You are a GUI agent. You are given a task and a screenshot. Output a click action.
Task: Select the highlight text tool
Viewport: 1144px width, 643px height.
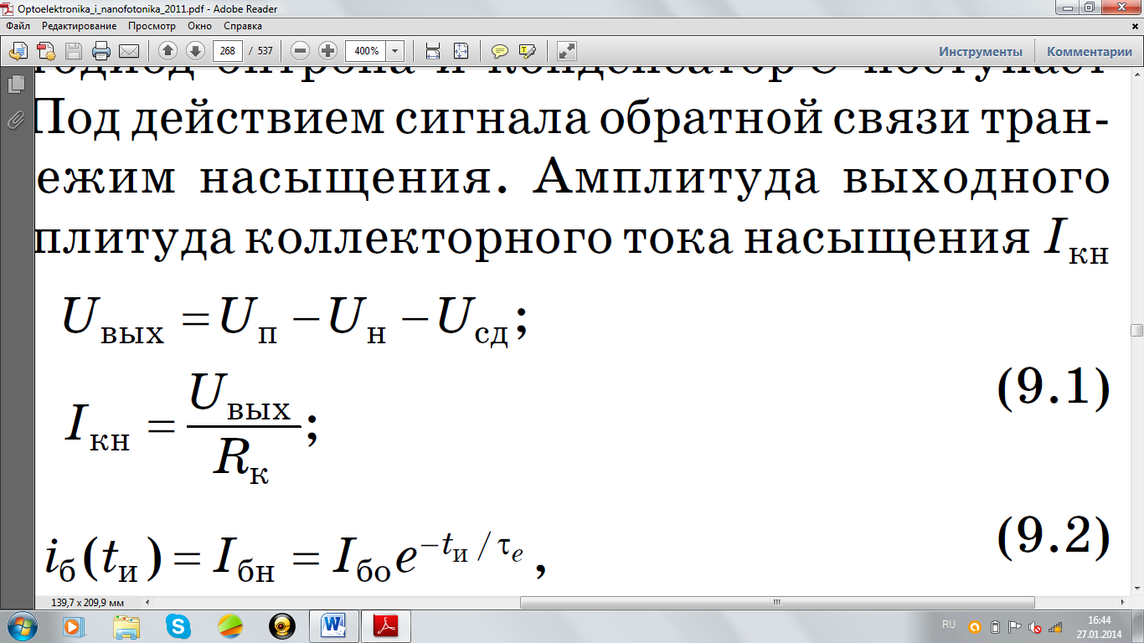pos(528,50)
